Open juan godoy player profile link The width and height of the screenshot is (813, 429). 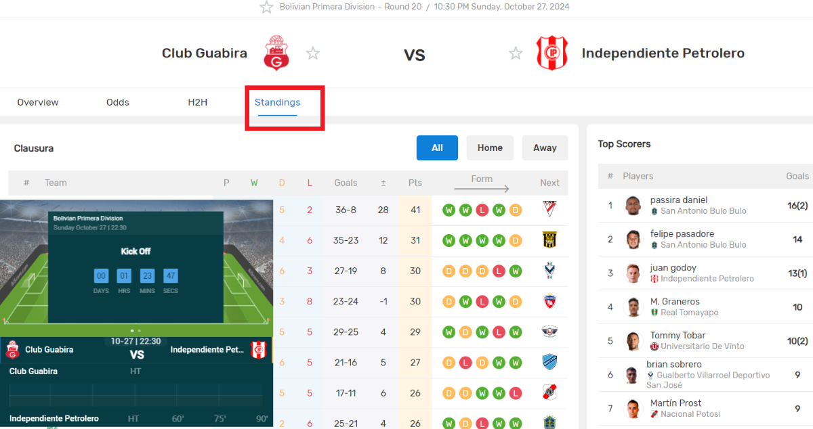[673, 267]
